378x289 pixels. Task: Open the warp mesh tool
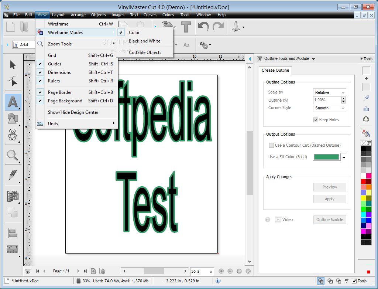point(13,196)
